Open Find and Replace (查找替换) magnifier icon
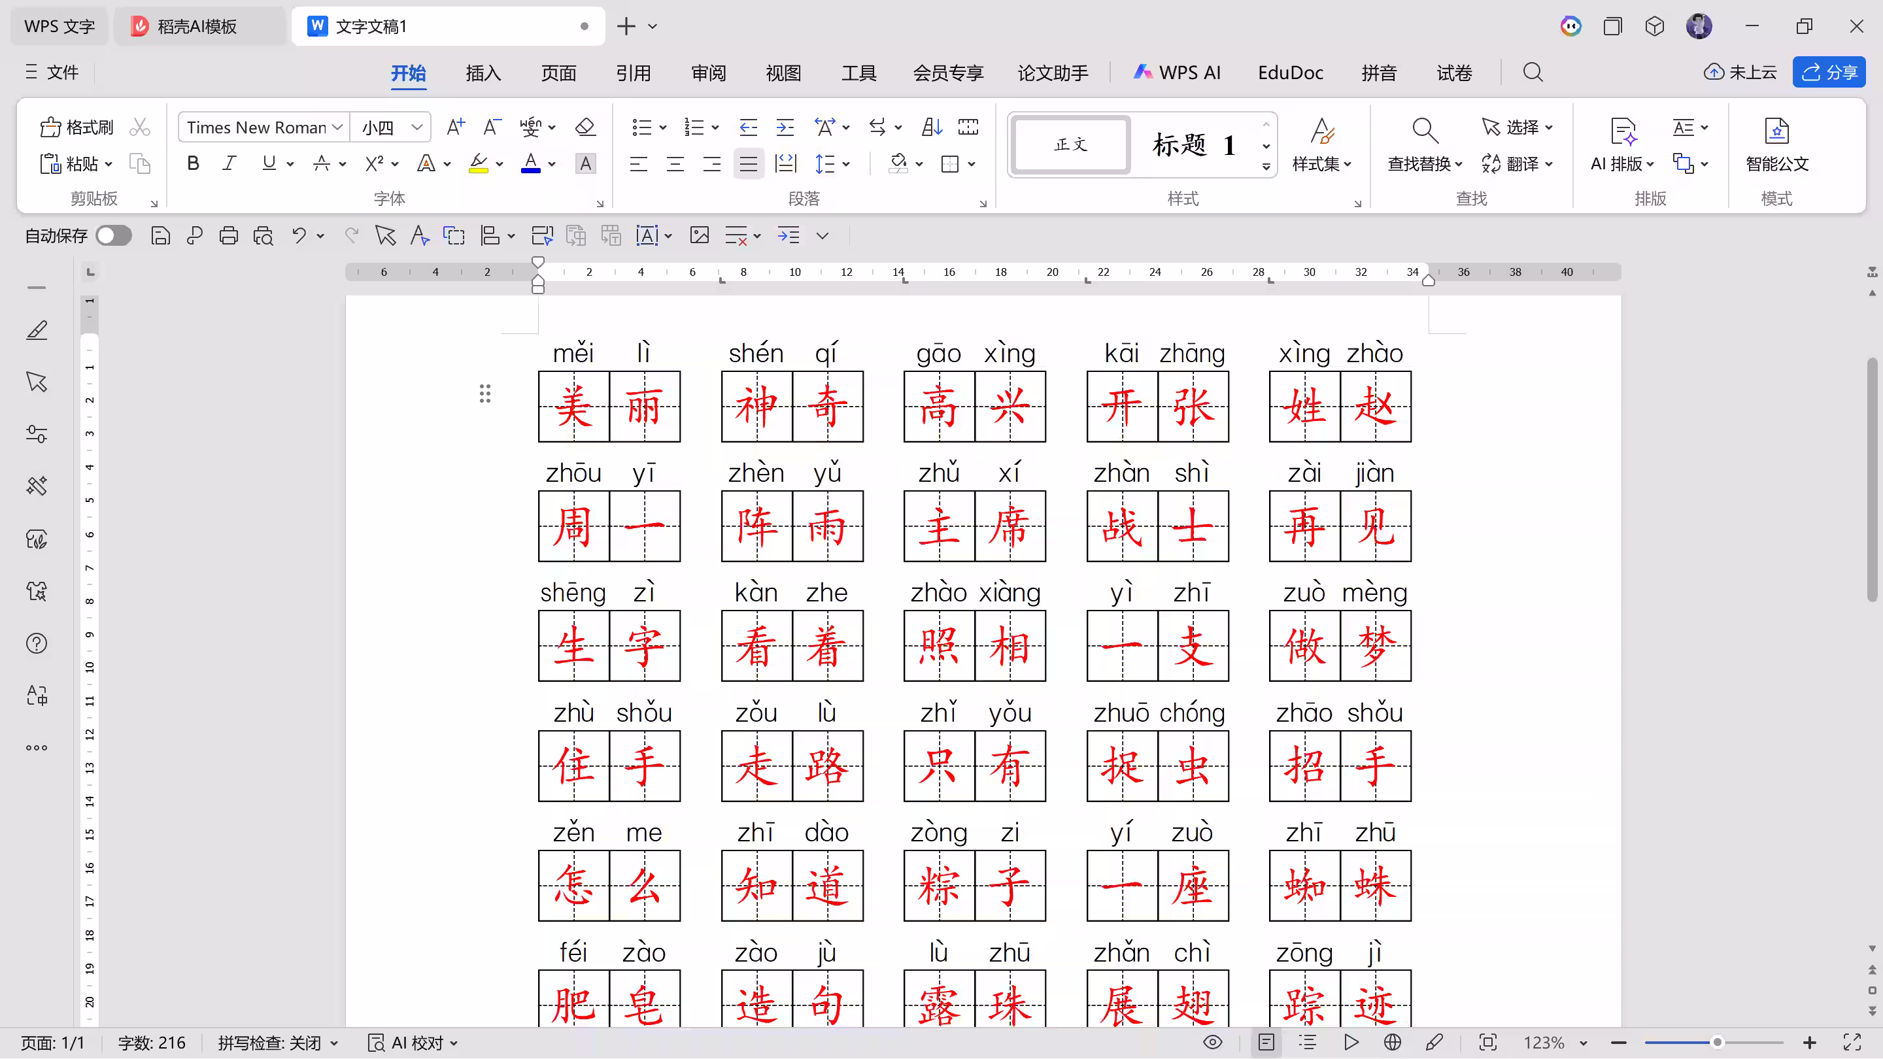The height and width of the screenshot is (1059, 1883). click(x=1424, y=131)
